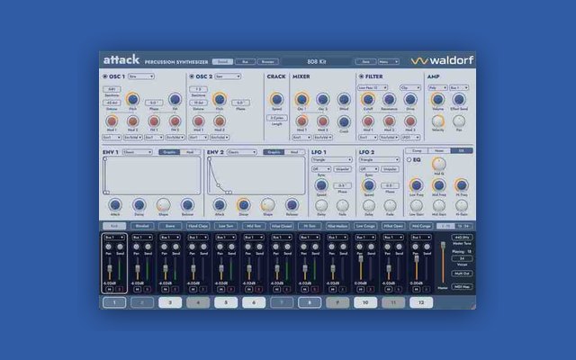Solo mixer channel 1
Screen dimensions: 576x360
click(x=120, y=290)
